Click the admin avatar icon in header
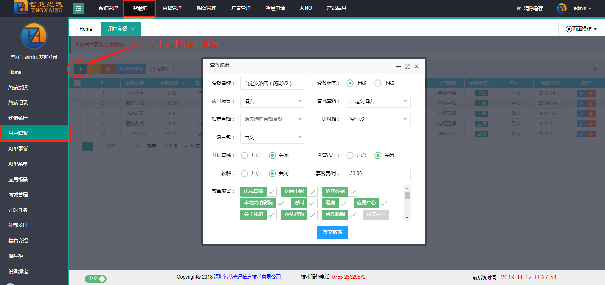Image resolution: width=605 pixels, height=285 pixels. click(x=562, y=8)
